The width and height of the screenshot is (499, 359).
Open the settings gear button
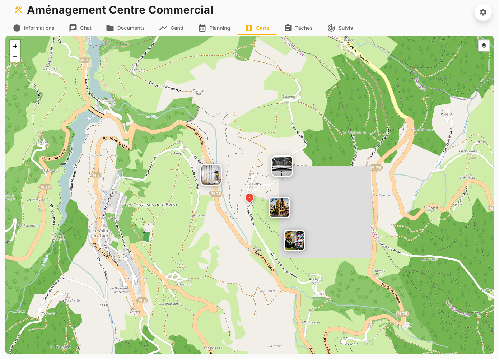[483, 12]
